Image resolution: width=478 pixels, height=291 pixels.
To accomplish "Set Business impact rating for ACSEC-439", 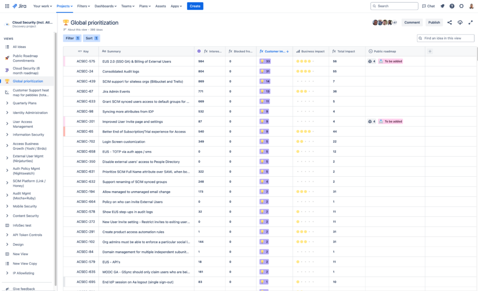I will pyautogui.click(x=305, y=81).
